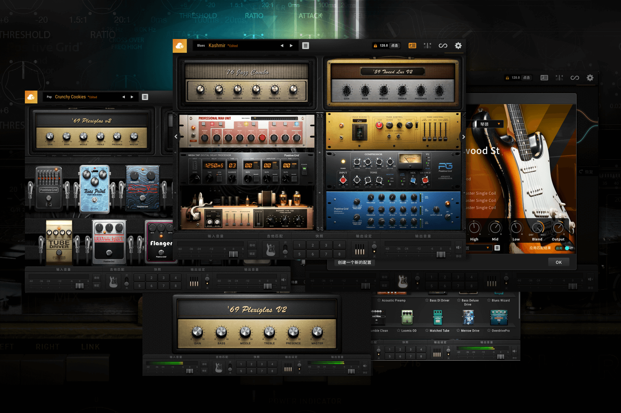This screenshot has width=621, height=413.
Task: Click the 点击 tap tempo button in Kashmir window
Action: (394, 46)
